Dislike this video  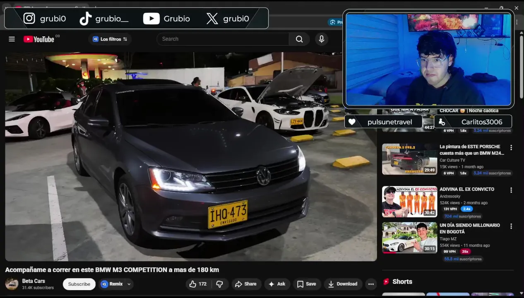(x=220, y=284)
